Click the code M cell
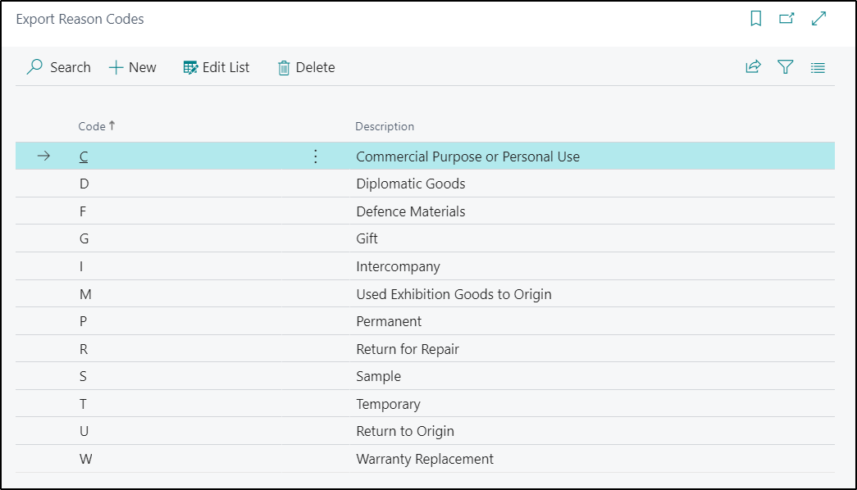The image size is (857, 490). (x=86, y=294)
